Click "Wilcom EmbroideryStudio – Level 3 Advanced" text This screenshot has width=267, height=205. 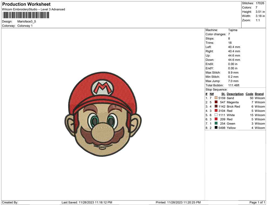[x=33, y=9]
